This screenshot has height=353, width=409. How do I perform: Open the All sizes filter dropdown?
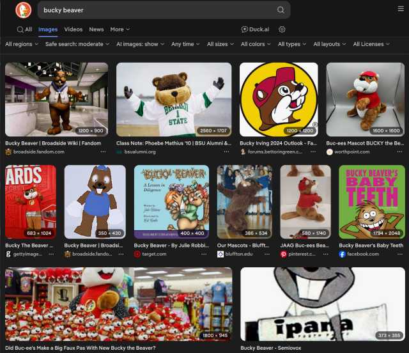coord(220,44)
